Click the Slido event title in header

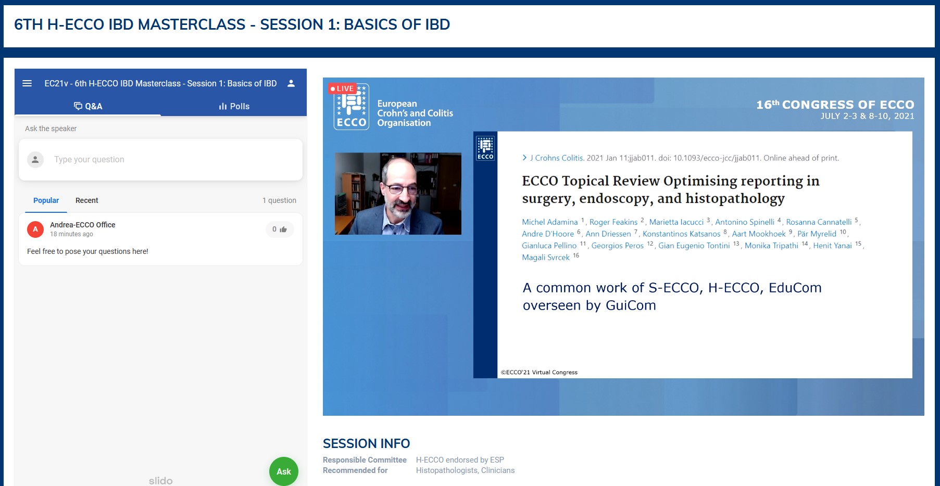pos(160,83)
